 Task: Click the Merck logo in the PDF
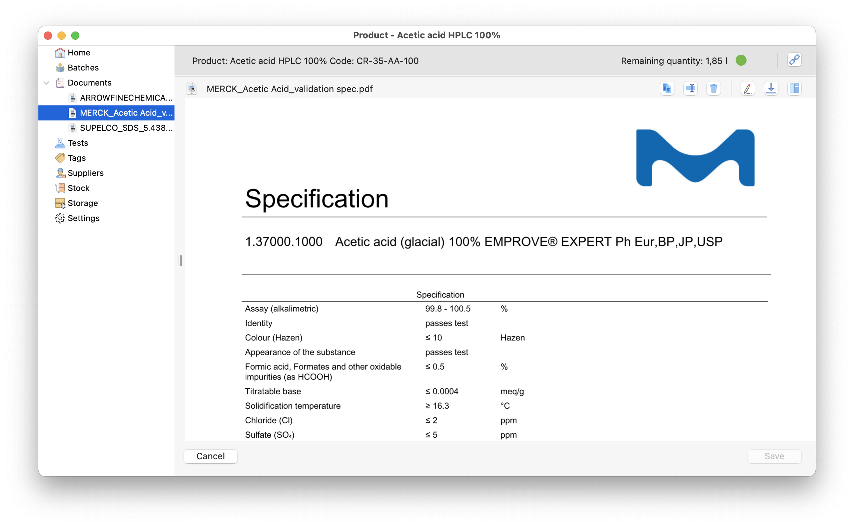[695, 157]
